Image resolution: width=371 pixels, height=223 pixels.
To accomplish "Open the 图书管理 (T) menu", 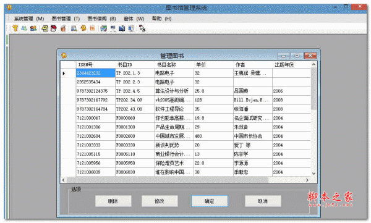I will (x=66, y=19).
